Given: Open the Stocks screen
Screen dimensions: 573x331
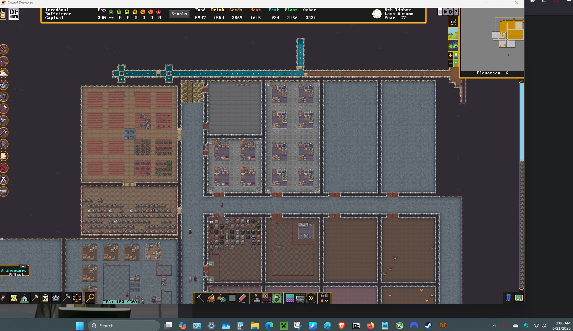Looking at the screenshot, I should pos(179,14).
